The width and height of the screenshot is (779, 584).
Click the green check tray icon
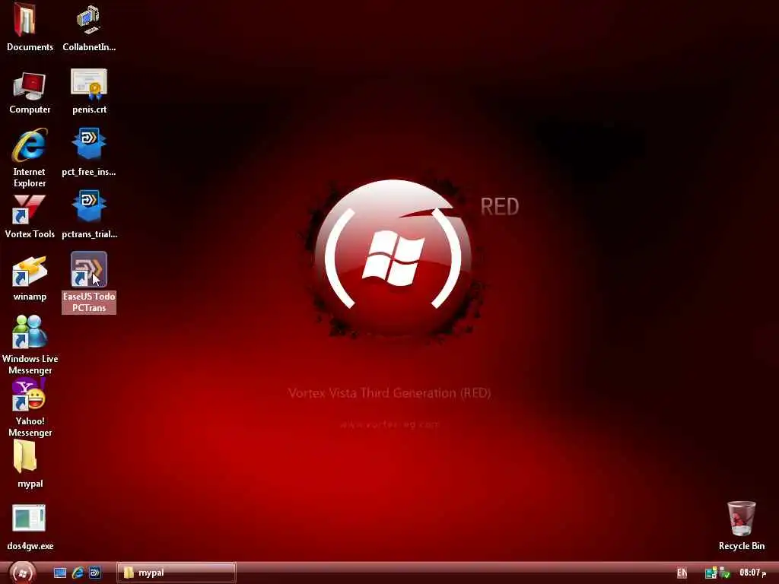[x=725, y=573]
